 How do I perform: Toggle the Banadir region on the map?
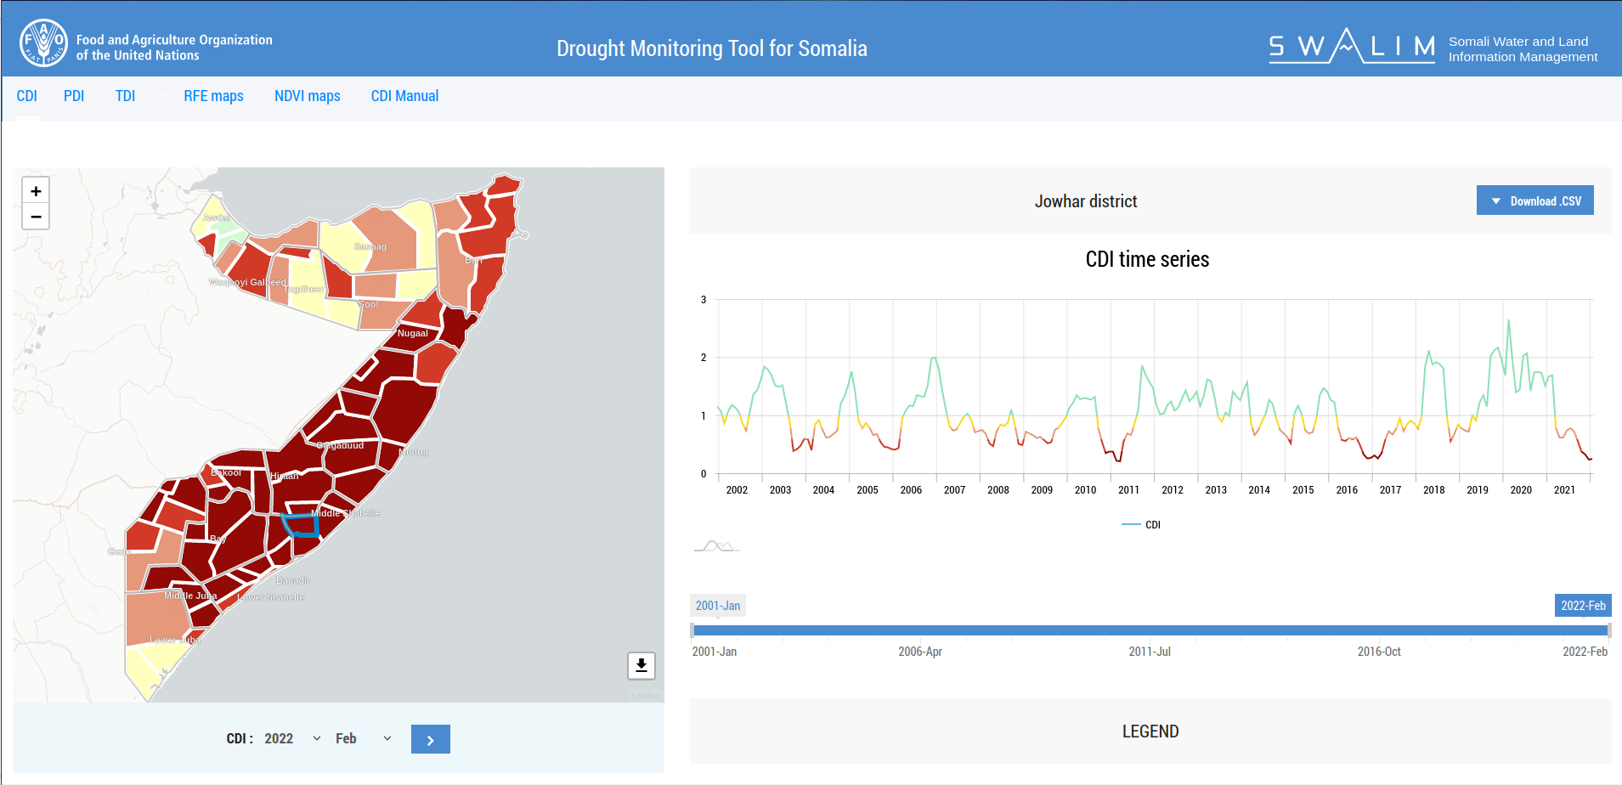coord(293,579)
